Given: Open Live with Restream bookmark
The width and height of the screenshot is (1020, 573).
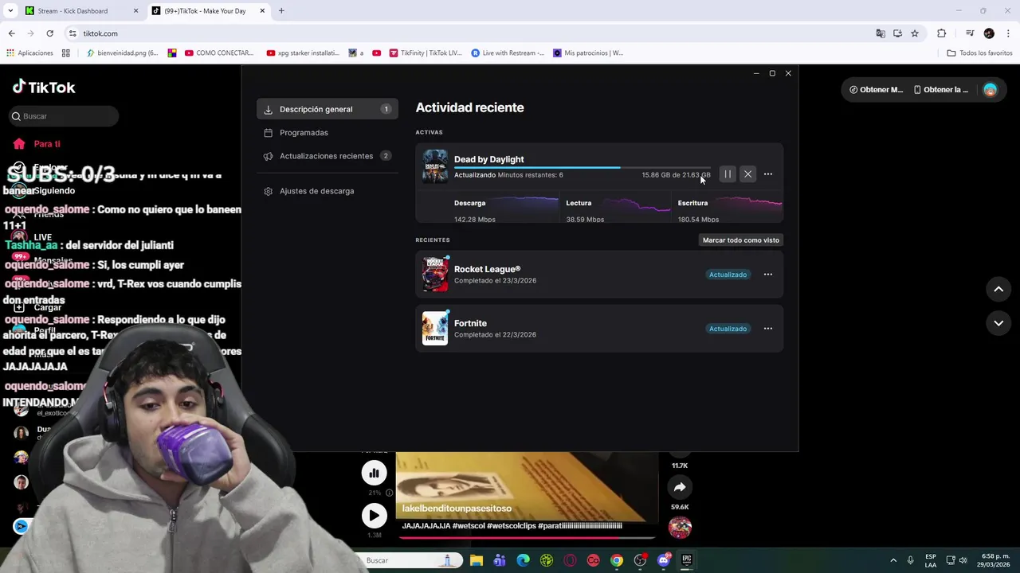Looking at the screenshot, I should [508, 53].
